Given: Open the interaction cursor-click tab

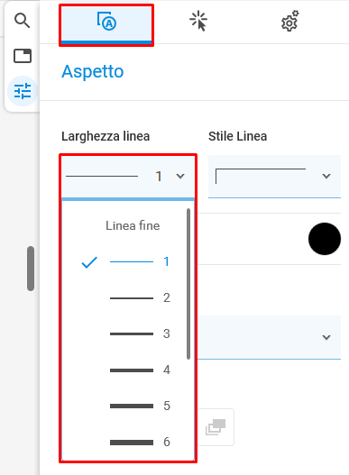Looking at the screenshot, I should click(x=198, y=22).
